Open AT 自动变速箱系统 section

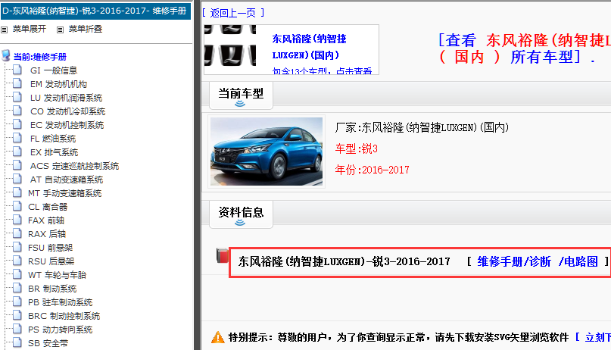[67, 180]
